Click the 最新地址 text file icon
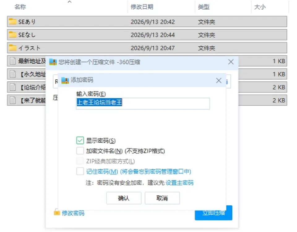 pos(13,61)
